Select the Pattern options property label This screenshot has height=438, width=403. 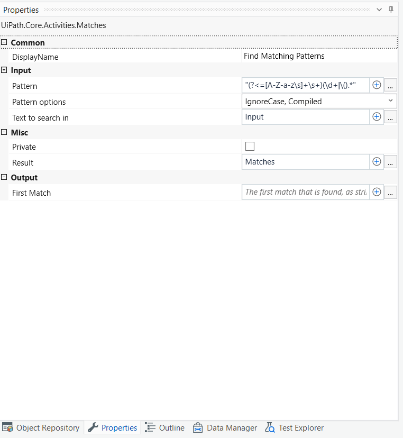[39, 102]
